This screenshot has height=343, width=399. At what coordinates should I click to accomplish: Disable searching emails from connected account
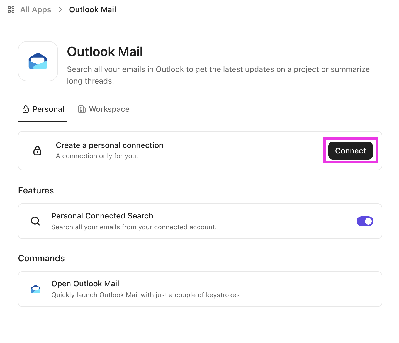point(365,221)
